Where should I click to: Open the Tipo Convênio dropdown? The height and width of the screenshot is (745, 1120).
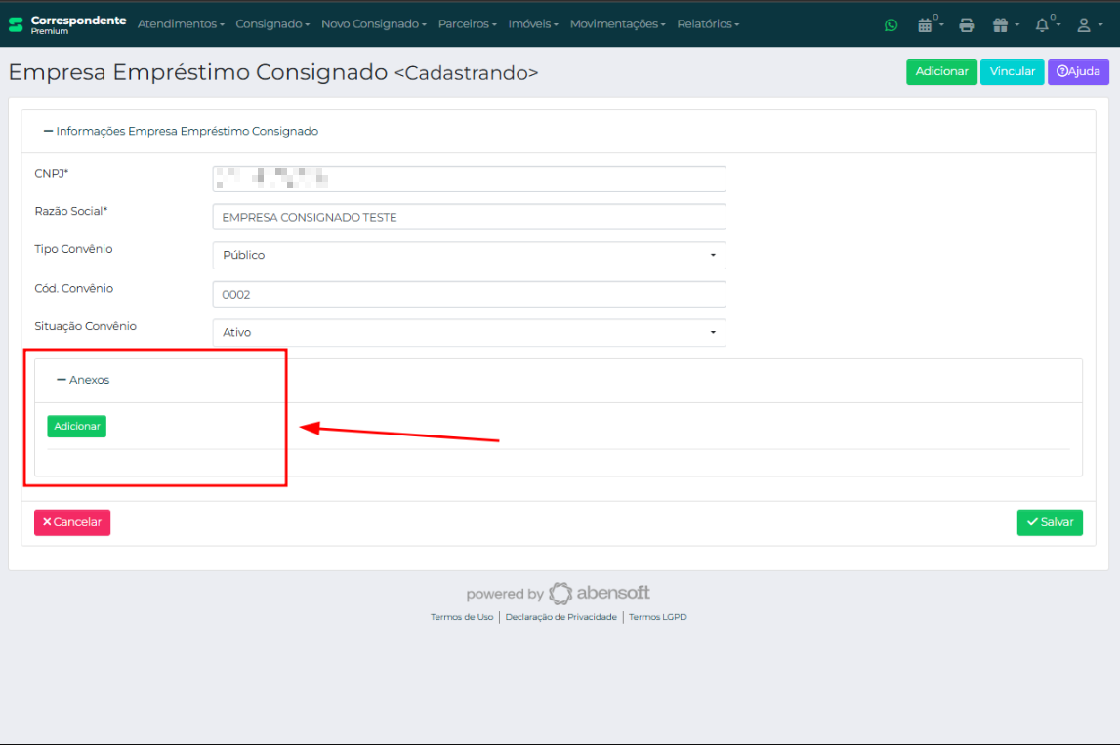coord(469,255)
